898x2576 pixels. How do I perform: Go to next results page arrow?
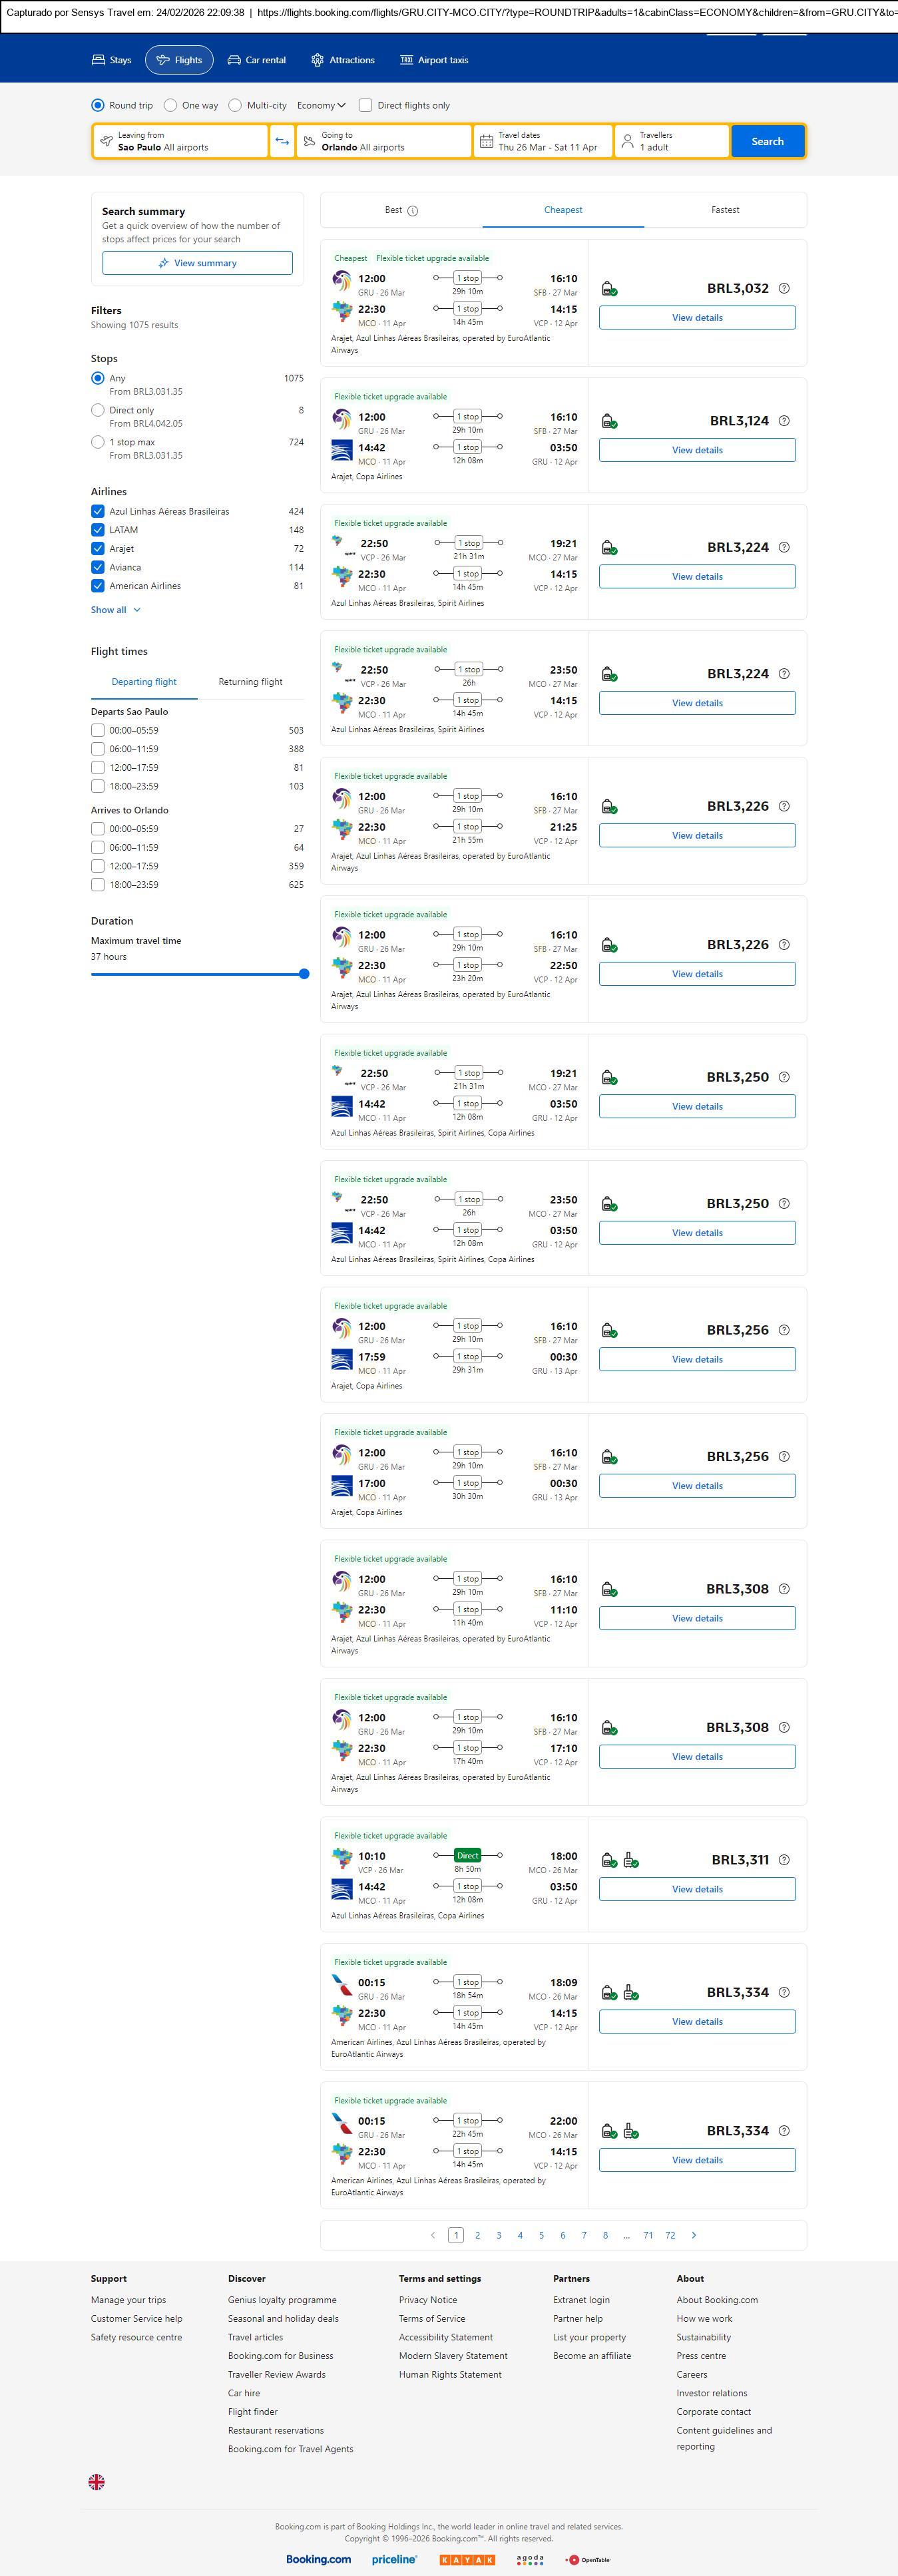(x=694, y=2235)
